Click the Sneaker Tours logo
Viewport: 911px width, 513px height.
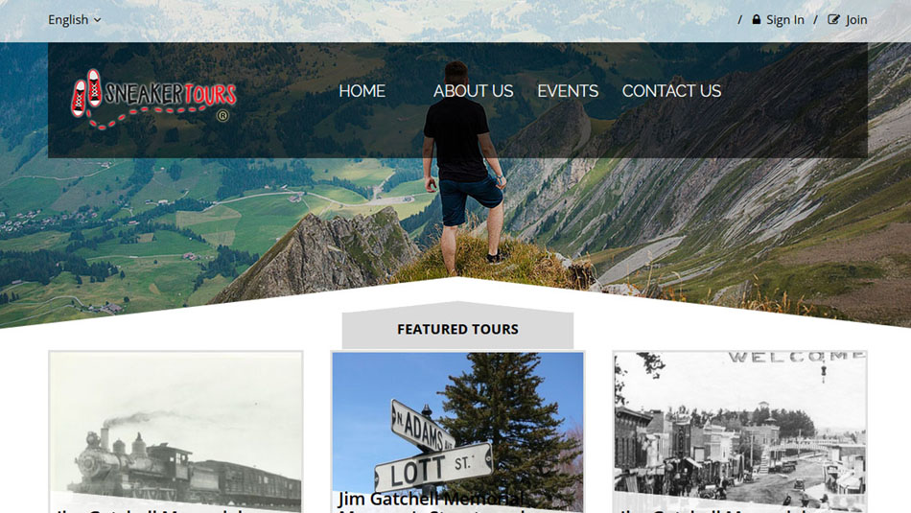click(153, 100)
